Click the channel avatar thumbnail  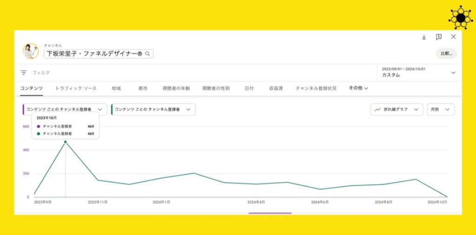click(31, 51)
